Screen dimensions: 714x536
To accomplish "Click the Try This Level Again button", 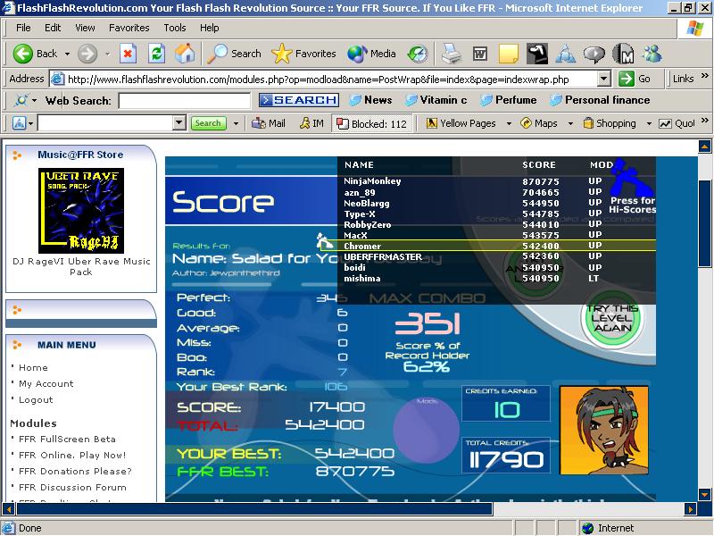I will point(612,318).
